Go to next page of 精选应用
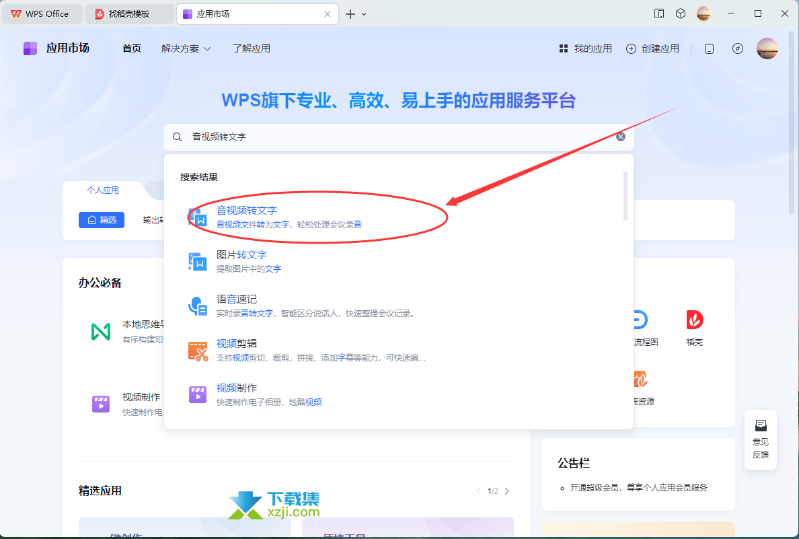799x539 pixels. point(507,491)
